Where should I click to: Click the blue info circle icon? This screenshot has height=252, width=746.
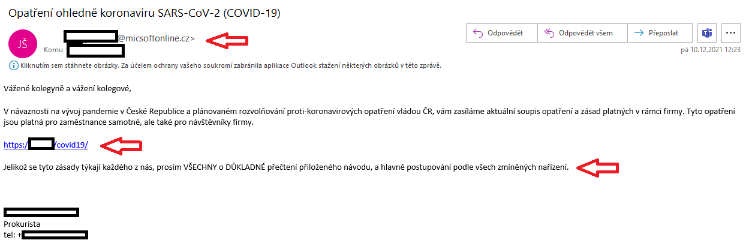point(13,65)
